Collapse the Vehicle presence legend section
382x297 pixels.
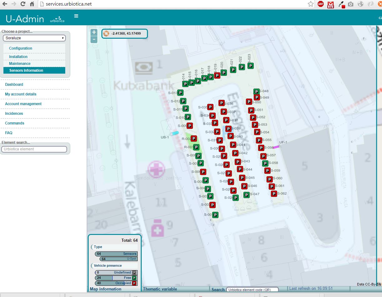tap(108, 266)
